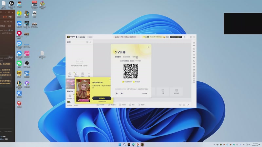Screen dimensions: 262x147
Task: Click the dark VIP pill button in title bar
Action: [x=176, y=37]
